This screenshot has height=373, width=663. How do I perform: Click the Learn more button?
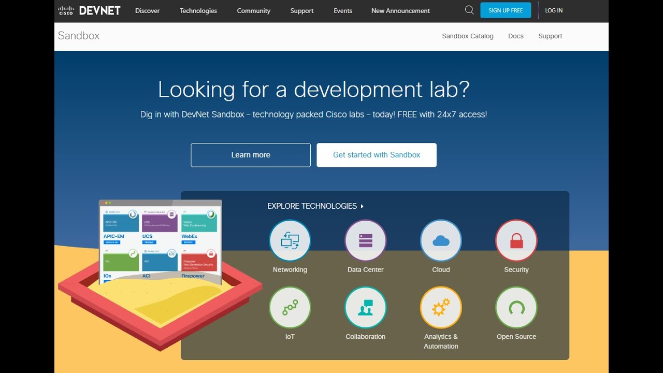(251, 155)
